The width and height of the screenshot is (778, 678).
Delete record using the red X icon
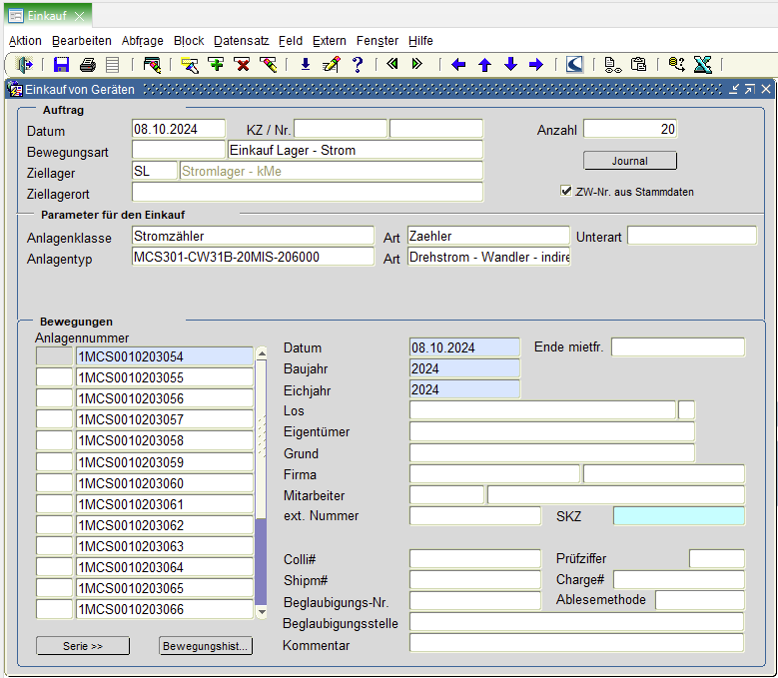[x=242, y=65]
